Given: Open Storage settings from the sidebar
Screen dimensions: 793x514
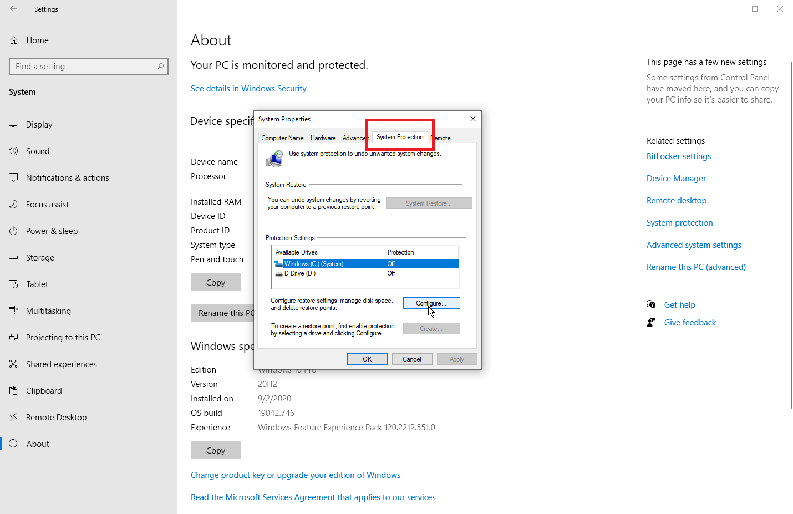Looking at the screenshot, I should pos(89,257).
